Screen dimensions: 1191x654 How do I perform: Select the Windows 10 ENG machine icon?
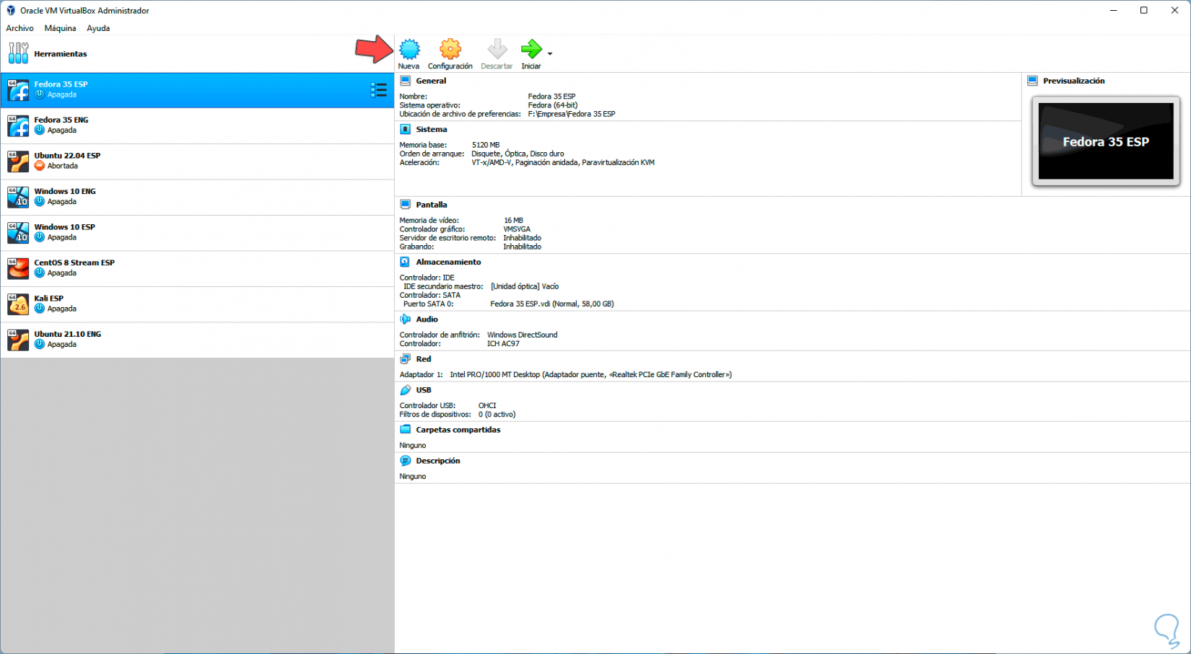tap(18, 197)
